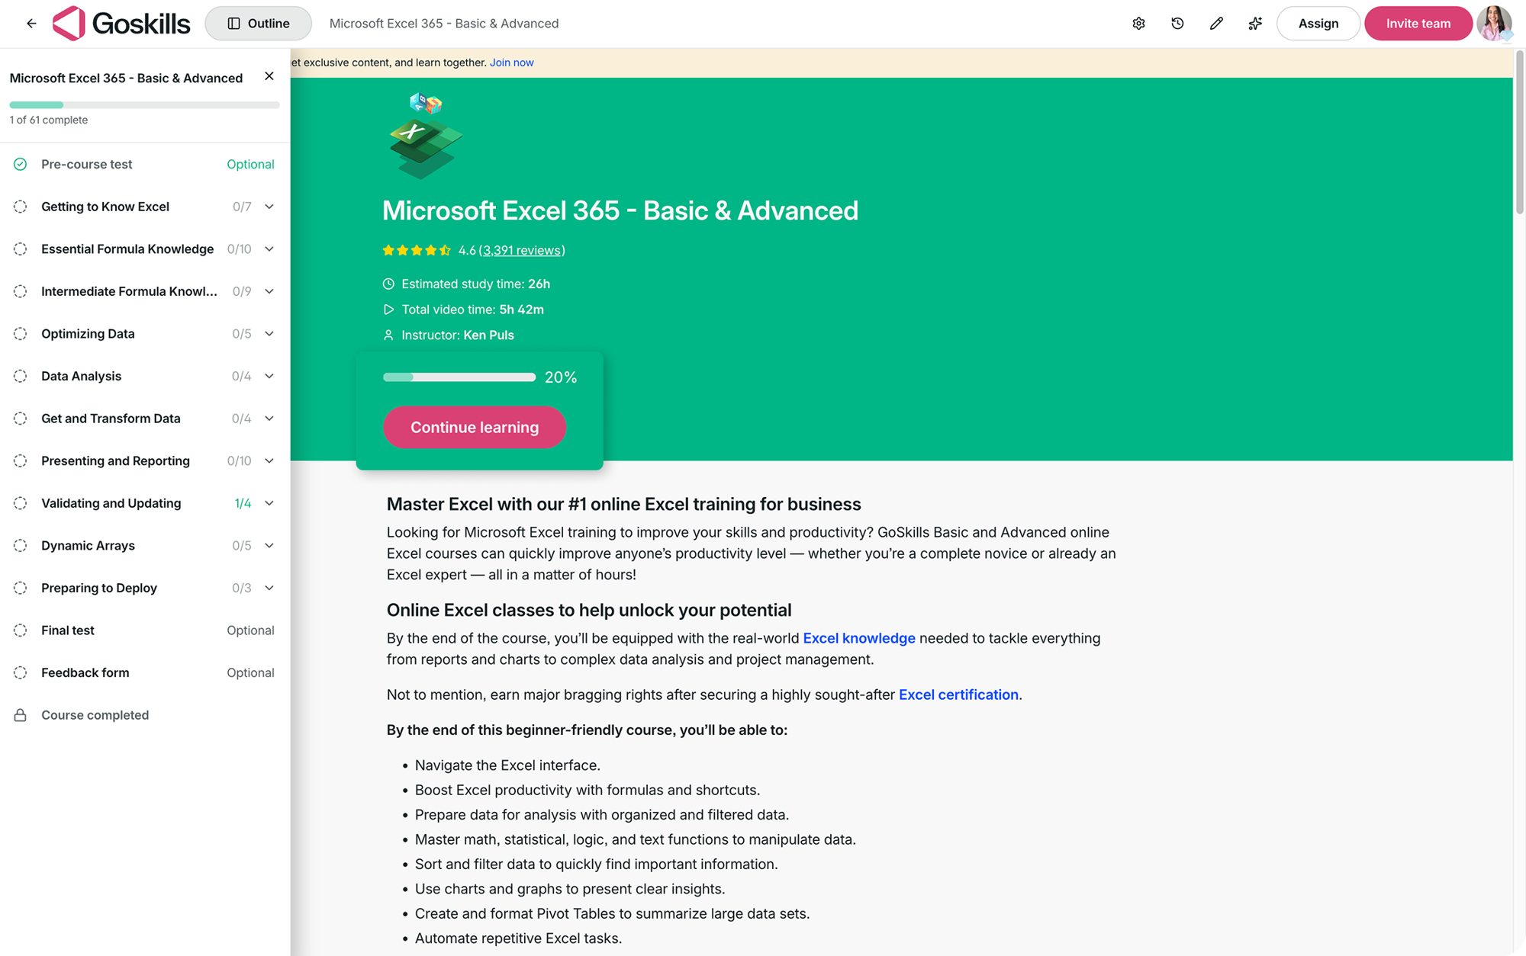Toggle the Outline panel button
Image resolution: width=1526 pixels, height=956 pixels.
click(x=258, y=24)
